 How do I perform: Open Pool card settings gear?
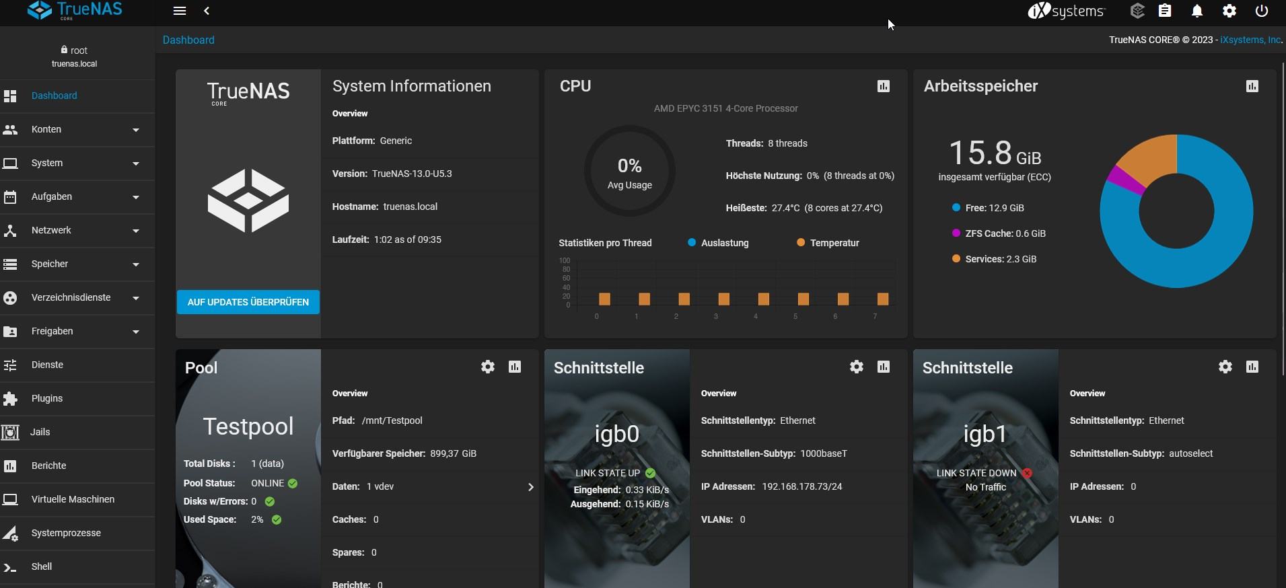pyautogui.click(x=488, y=367)
